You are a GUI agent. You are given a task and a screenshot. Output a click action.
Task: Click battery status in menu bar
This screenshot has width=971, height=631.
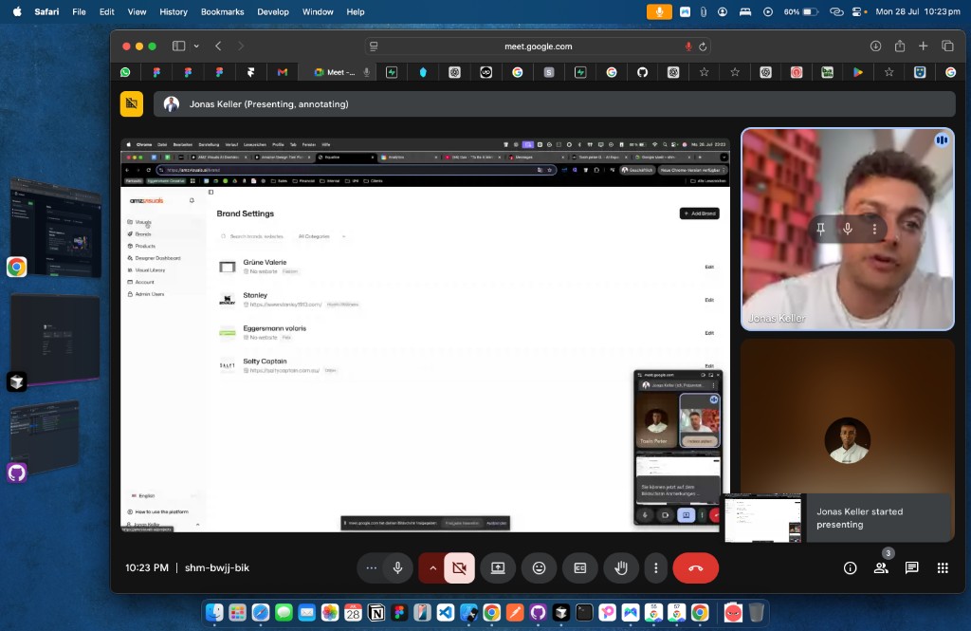pos(801,11)
